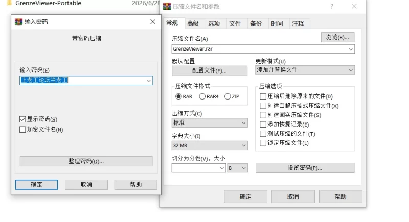Open password history dropdown arrow
The width and height of the screenshot is (409, 222).
pos(149,81)
